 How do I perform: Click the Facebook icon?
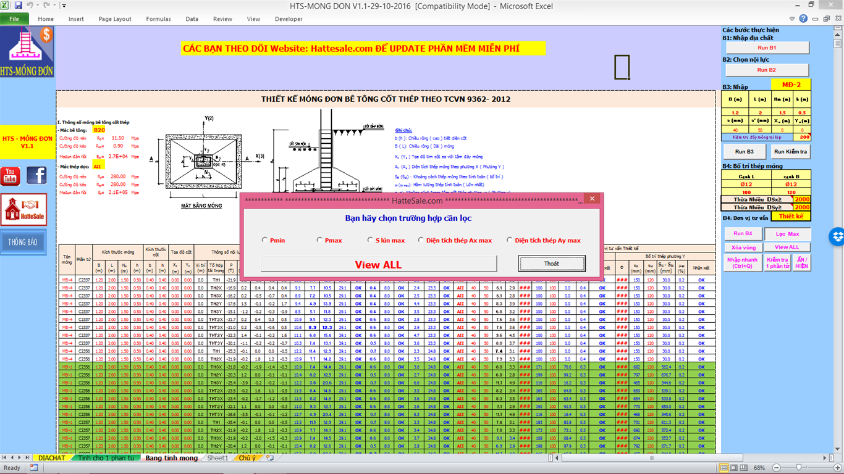pos(36,175)
